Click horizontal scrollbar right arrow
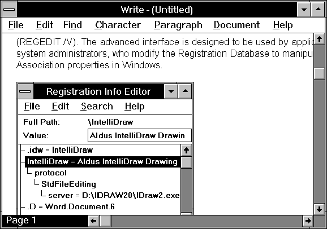Screen dimensions: 327x229 (x=308, y=221)
